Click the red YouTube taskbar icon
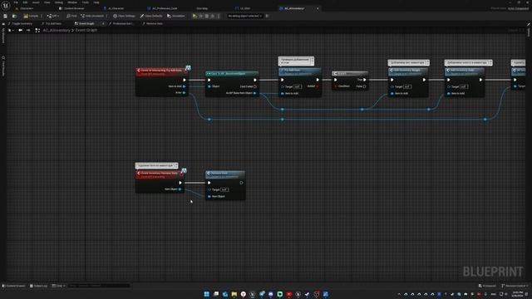 289,294
